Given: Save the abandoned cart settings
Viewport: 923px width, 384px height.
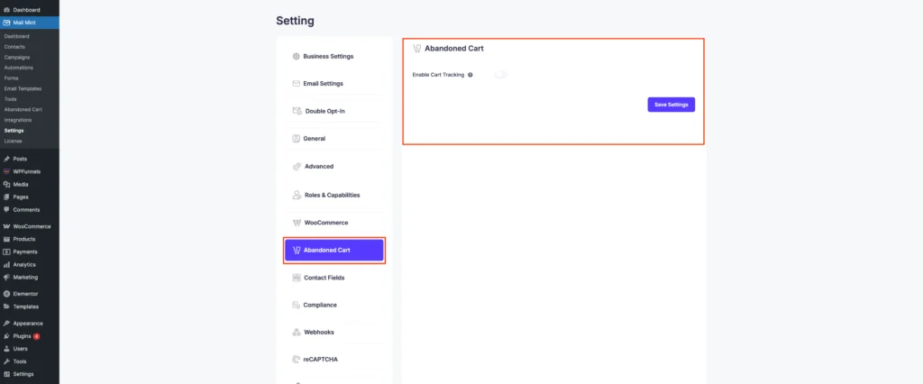Looking at the screenshot, I should coord(671,105).
